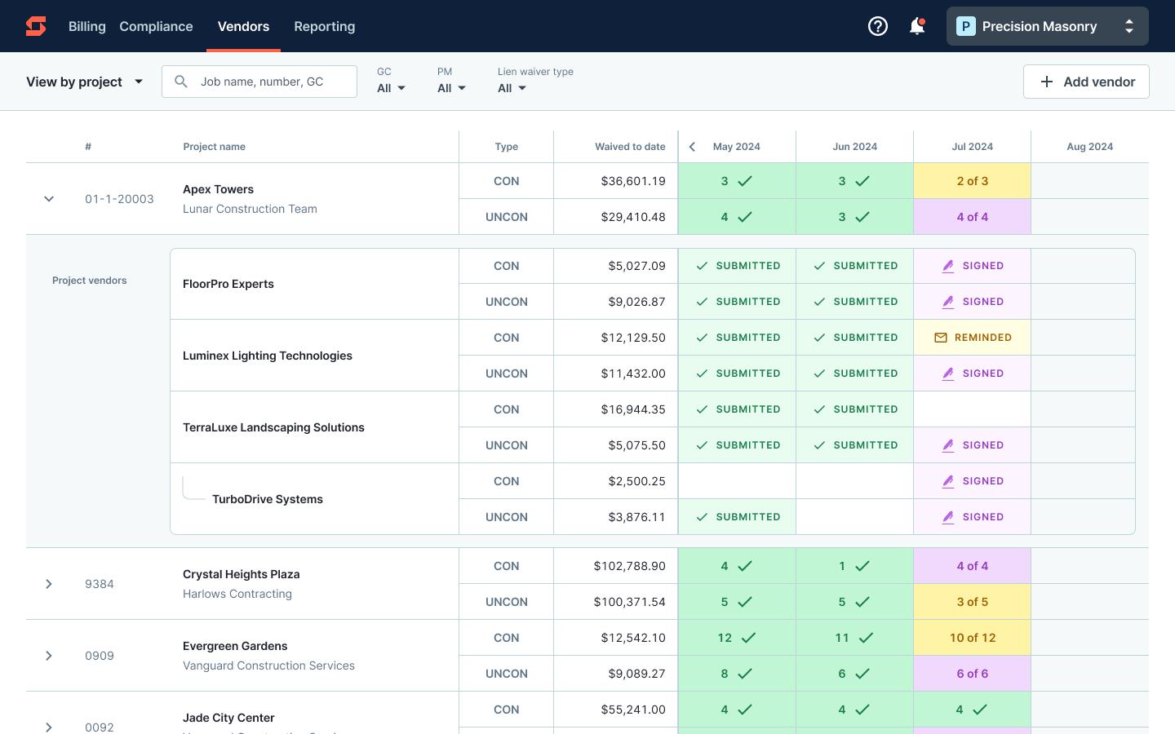
Task: Go to the Reporting tab
Action: (x=324, y=26)
